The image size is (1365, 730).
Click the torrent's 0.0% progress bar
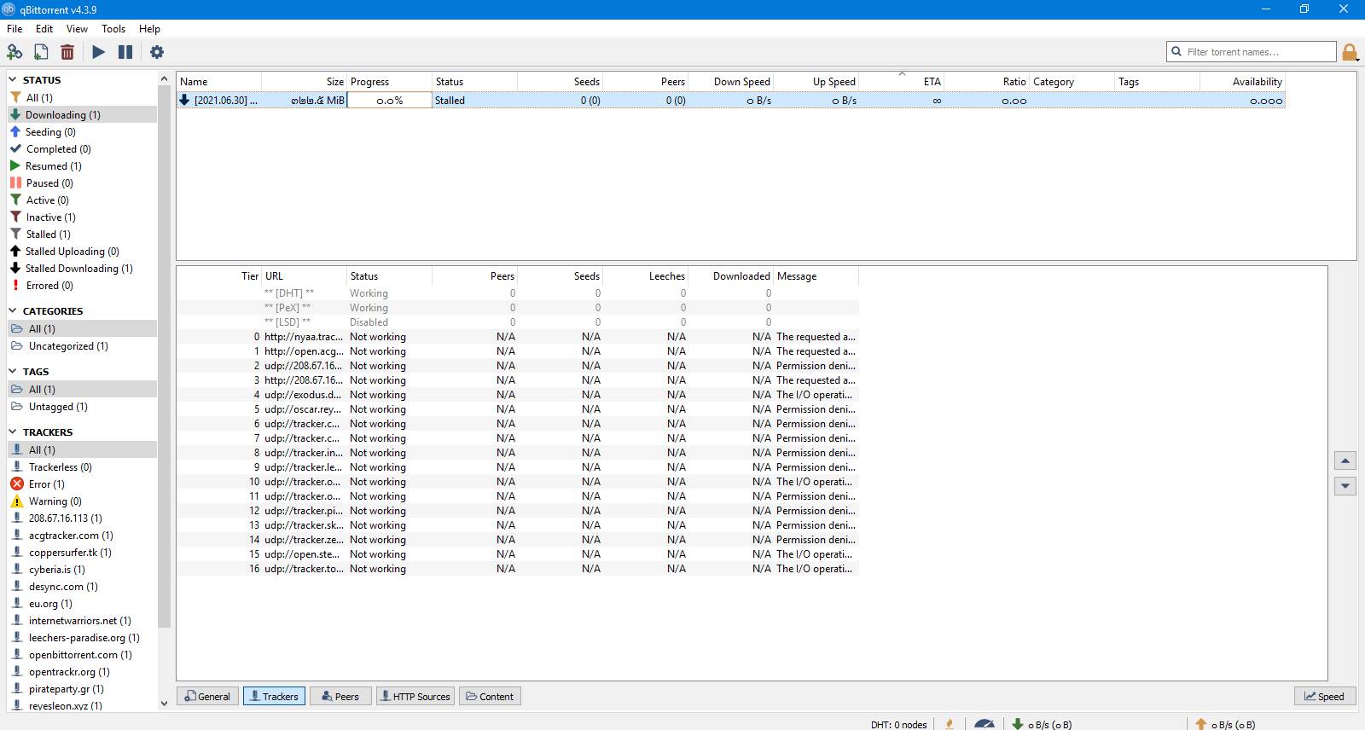(x=389, y=101)
